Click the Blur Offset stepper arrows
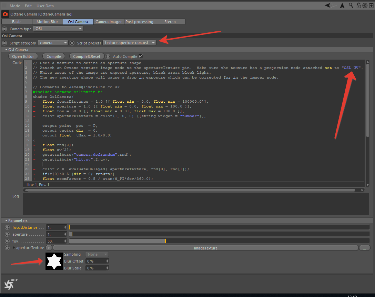Screen dimensions: 375x297 pos(107,261)
